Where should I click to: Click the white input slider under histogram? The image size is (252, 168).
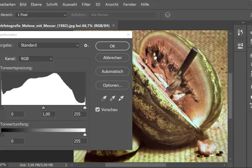pyautogui.click(x=85, y=107)
